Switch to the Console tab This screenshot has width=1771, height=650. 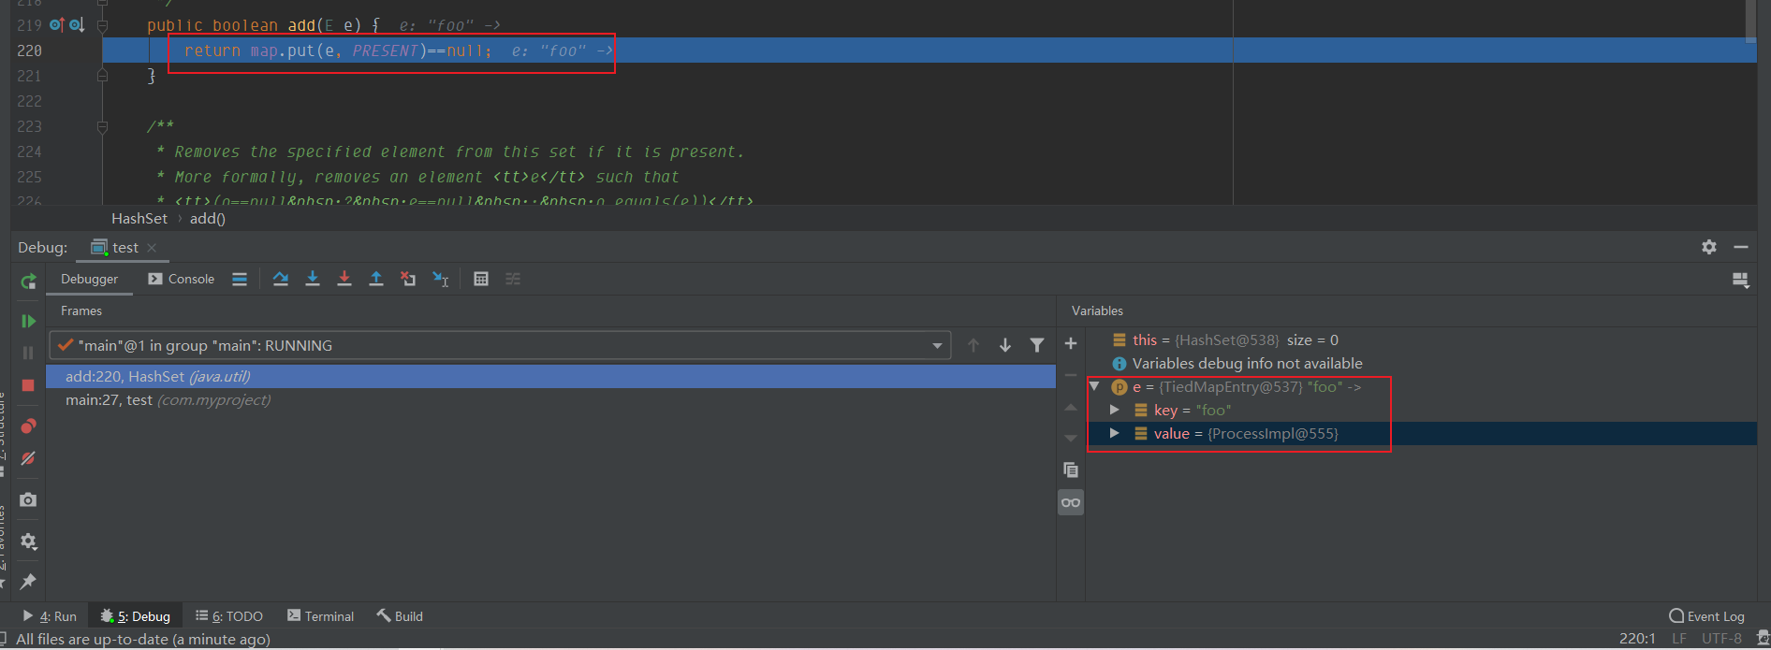pyautogui.click(x=182, y=279)
